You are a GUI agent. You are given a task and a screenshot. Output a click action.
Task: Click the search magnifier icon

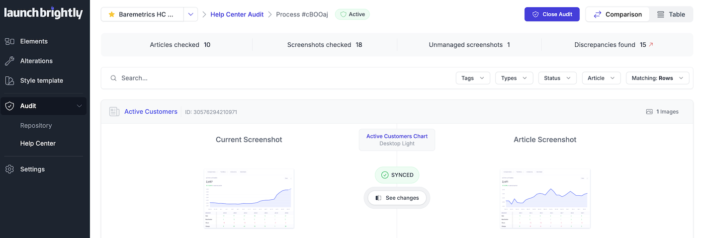[114, 78]
